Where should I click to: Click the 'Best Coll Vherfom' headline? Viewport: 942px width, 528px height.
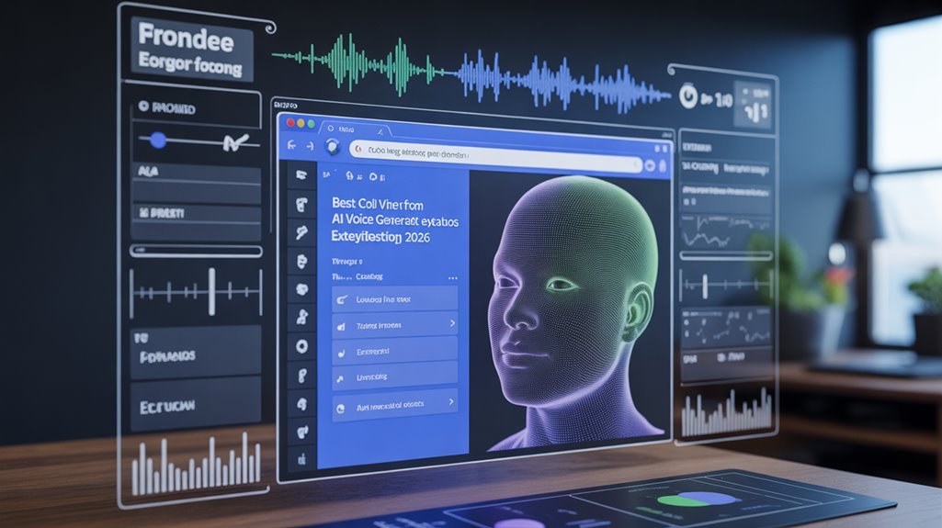point(378,204)
